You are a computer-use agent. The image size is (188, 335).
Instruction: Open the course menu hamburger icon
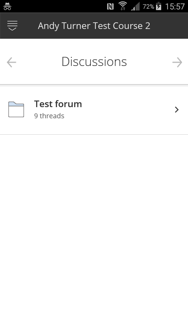pos(13,25)
